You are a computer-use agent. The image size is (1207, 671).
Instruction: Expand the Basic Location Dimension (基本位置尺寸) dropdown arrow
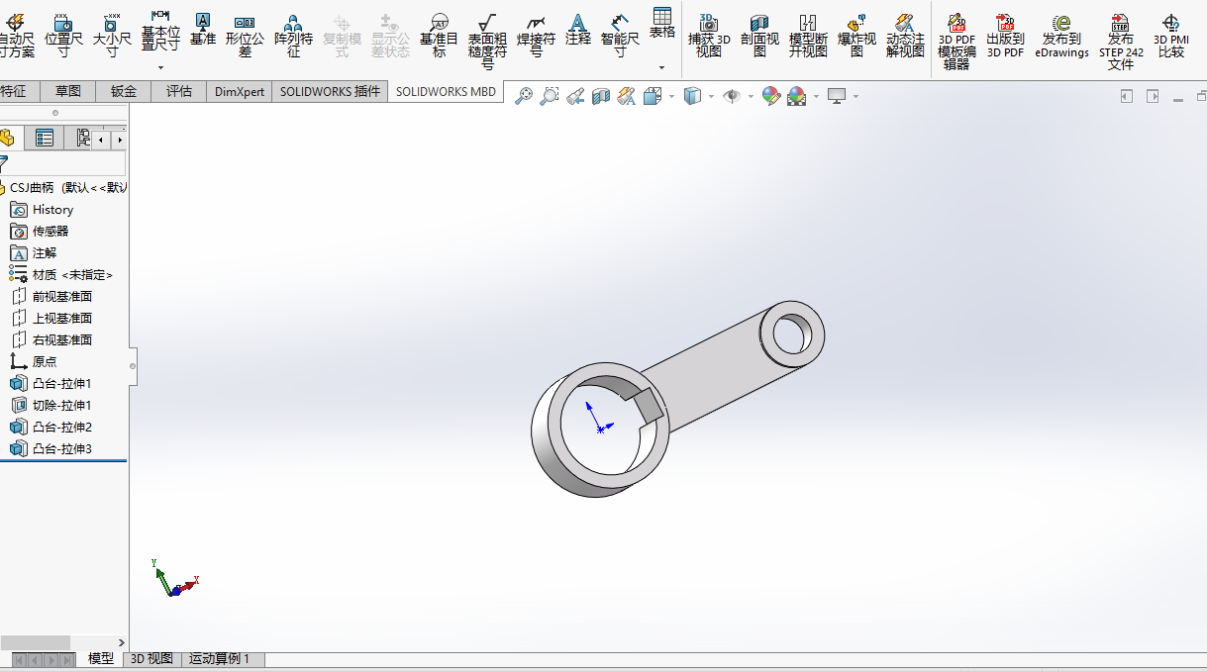[x=160, y=67]
